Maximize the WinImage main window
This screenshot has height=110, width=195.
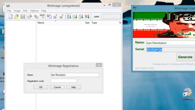click(110, 5)
